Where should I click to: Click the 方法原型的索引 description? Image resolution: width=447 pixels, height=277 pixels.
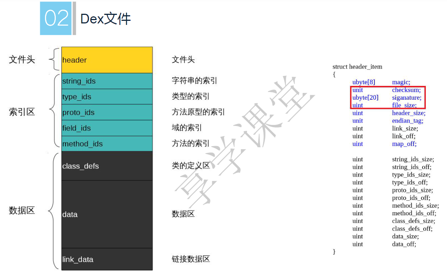click(x=198, y=112)
